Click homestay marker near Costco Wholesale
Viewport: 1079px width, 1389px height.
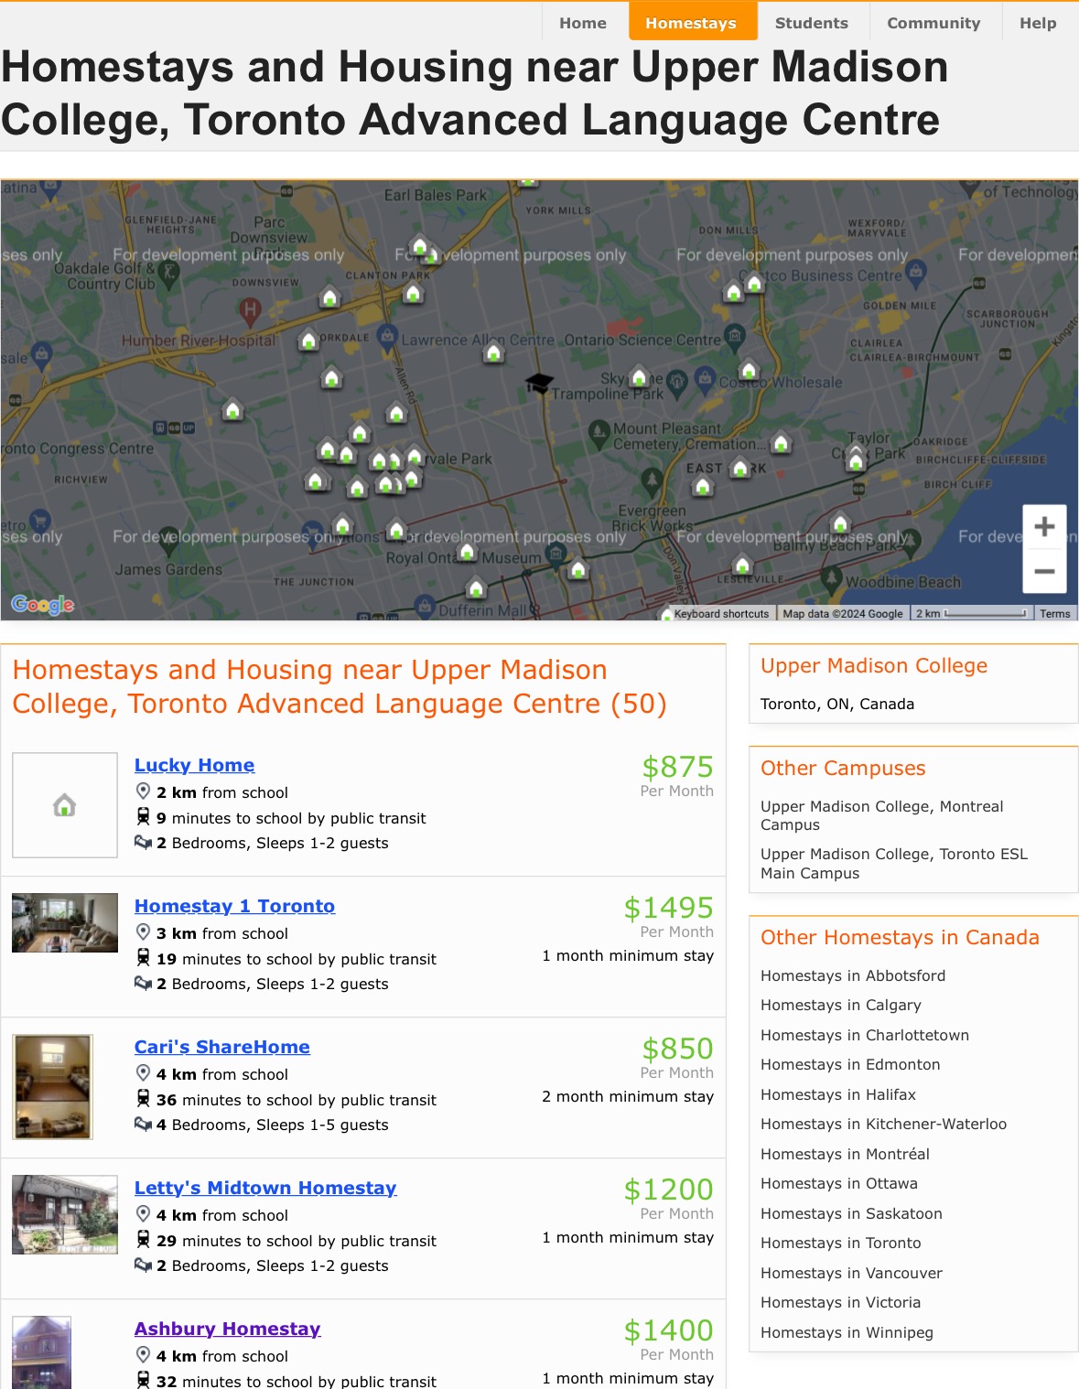749,370
